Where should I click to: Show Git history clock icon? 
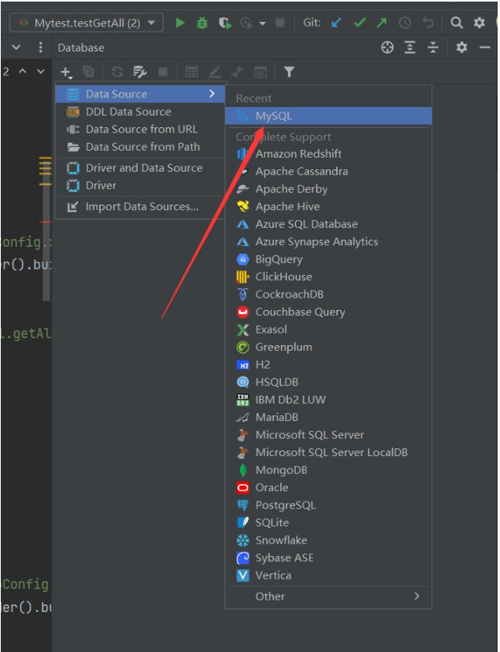(x=405, y=23)
